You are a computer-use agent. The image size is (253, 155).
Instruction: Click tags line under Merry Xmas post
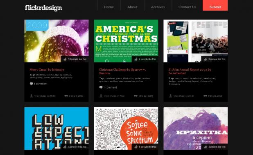51,76
